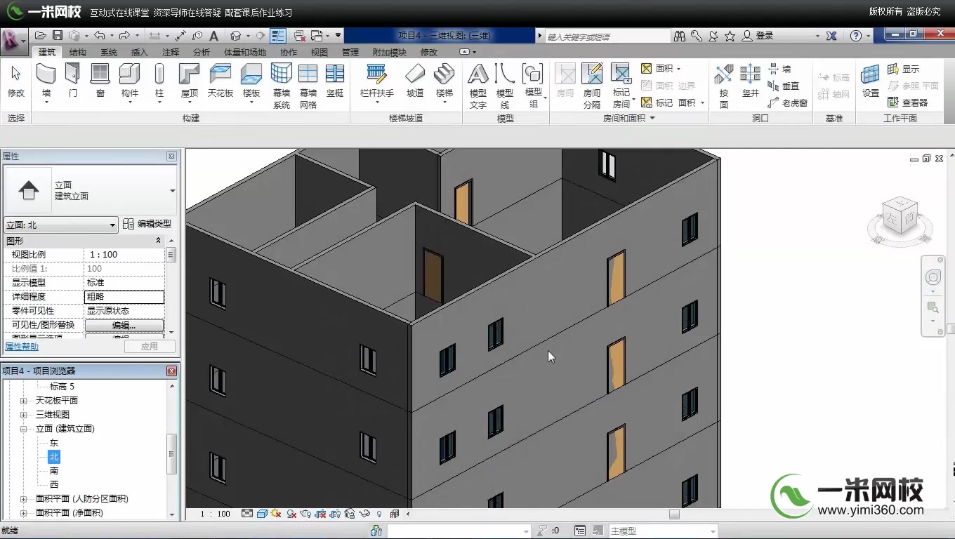The image size is (955, 539).
Task: Select the 竖井 shaft opening tool
Action: [x=751, y=80]
